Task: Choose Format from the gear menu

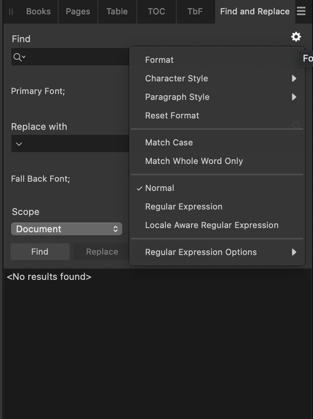Action: [x=159, y=60]
